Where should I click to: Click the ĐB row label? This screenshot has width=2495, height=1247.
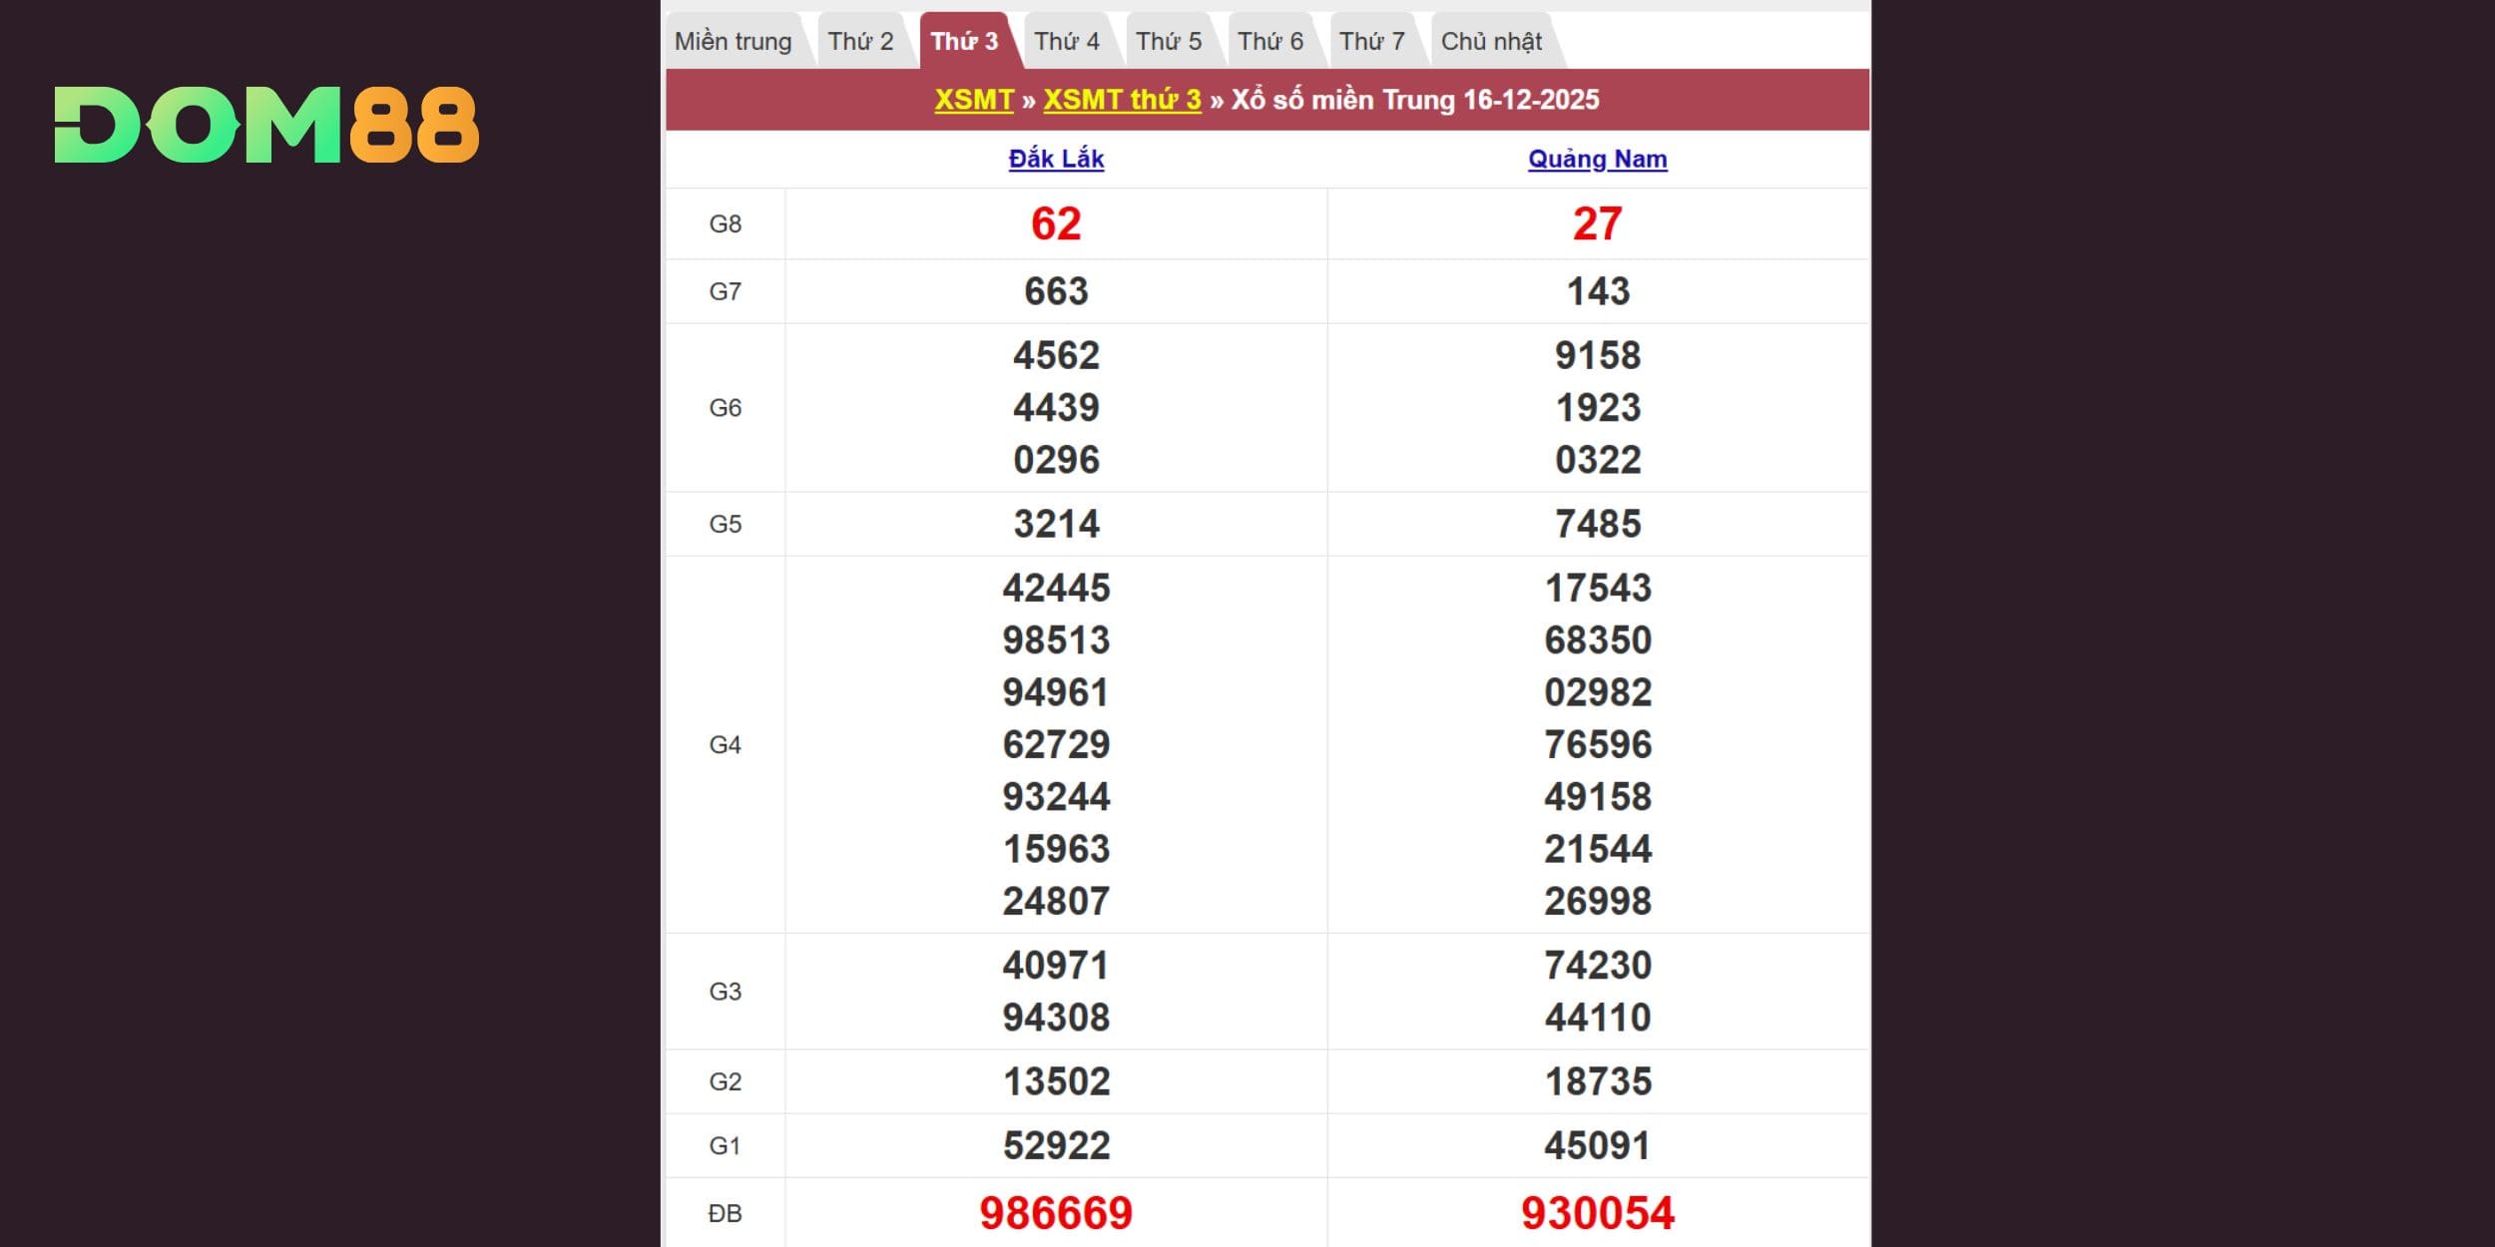(725, 1213)
